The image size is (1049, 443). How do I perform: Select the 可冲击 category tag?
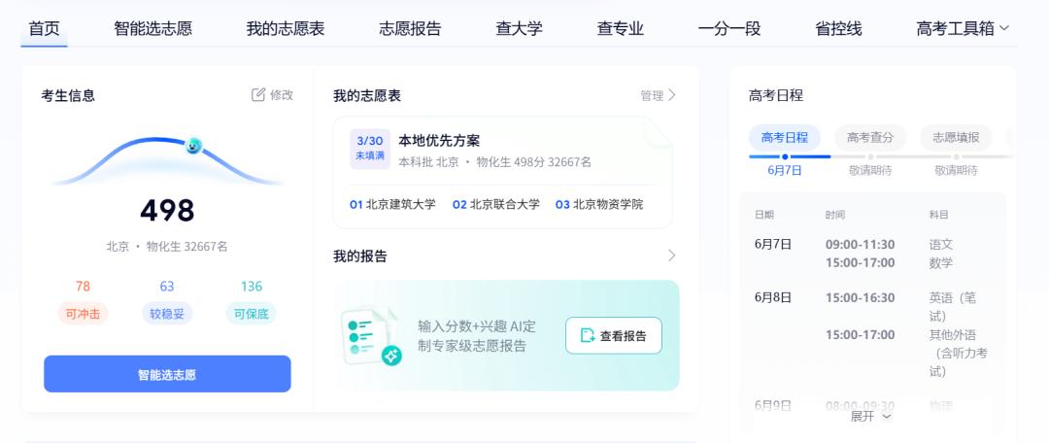tap(83, 314)
